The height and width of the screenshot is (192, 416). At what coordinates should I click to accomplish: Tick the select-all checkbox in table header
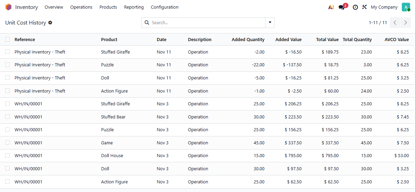tap(8, 39)
